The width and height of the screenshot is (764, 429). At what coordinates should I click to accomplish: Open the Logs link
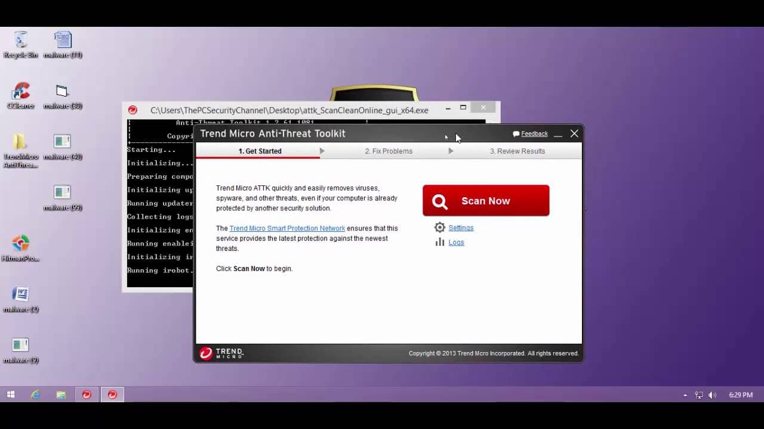click(456, 242)
